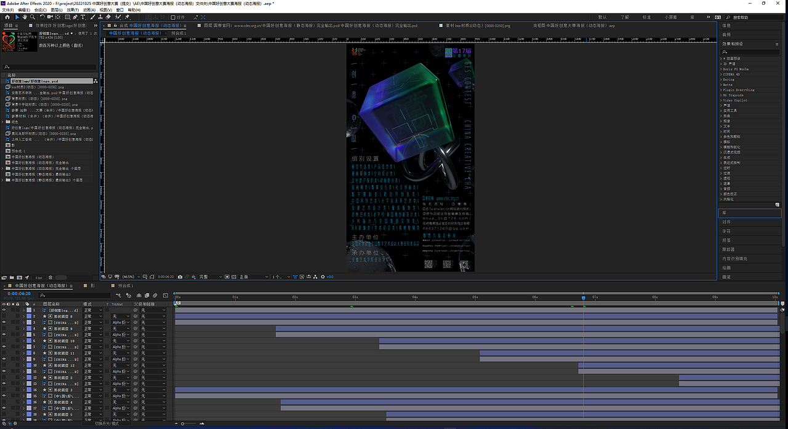
Task: Open the parent dropdown for layer 2
Action: [x=153, y=317]
